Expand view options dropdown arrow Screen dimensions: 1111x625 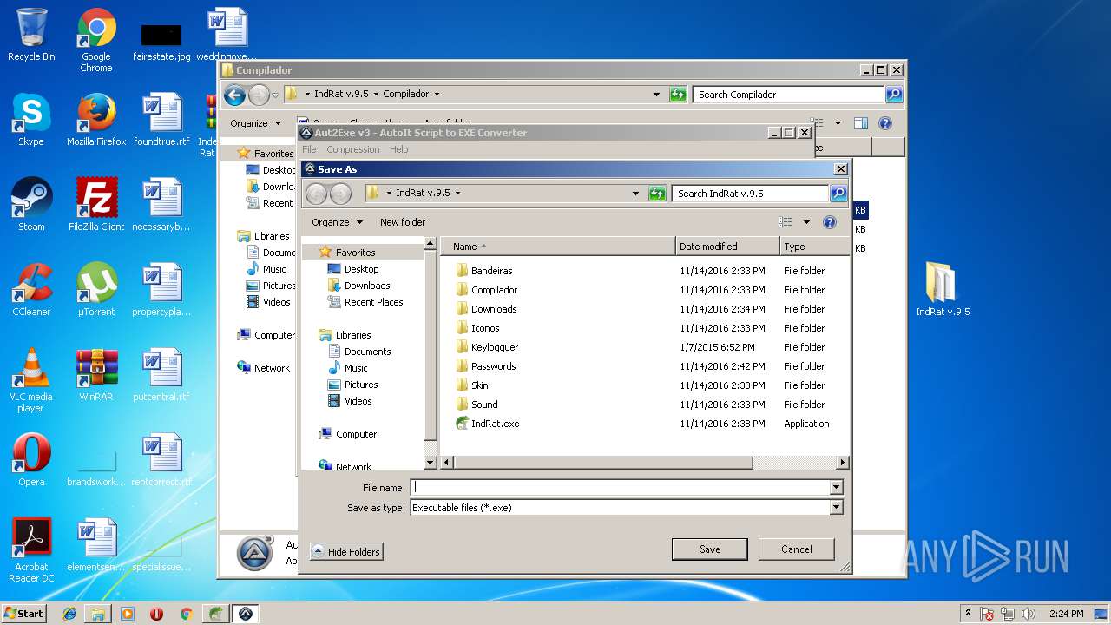(x=806, y=222)
